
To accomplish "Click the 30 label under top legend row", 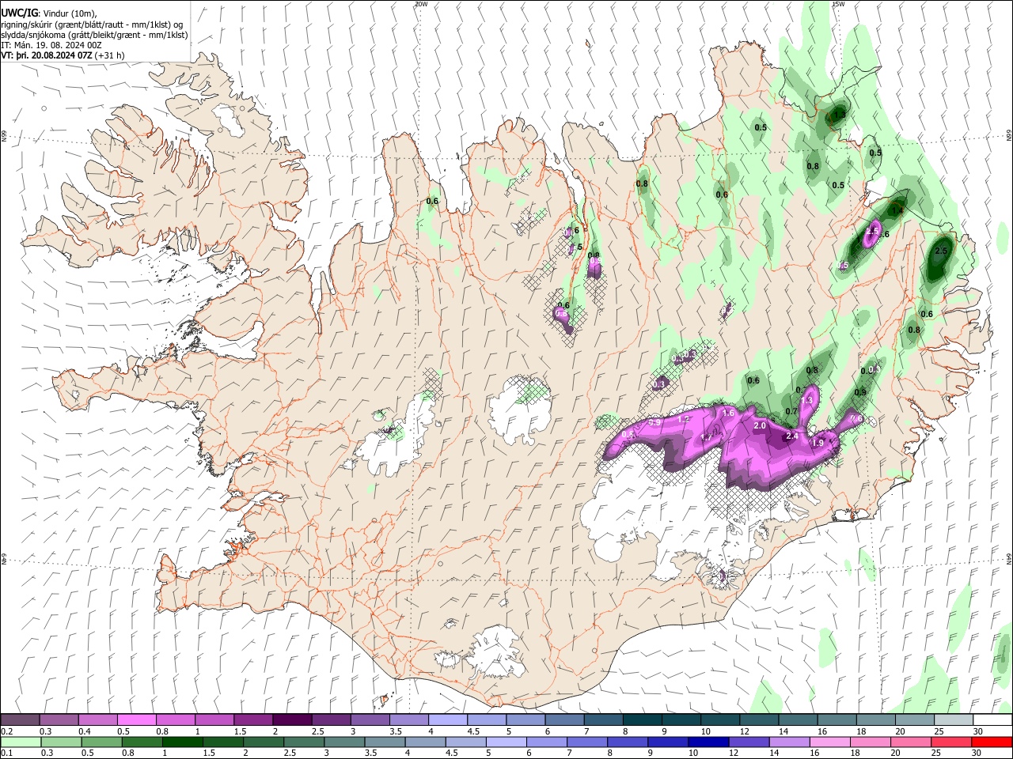I will [977, 731].
